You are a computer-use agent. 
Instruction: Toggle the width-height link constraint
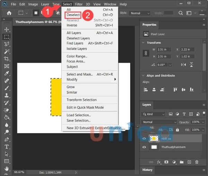pos(146,53)
